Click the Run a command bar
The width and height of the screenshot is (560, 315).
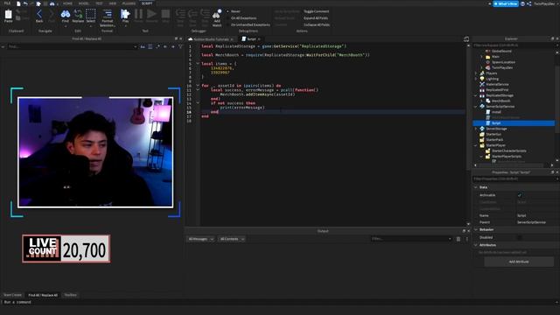[280, 302]
